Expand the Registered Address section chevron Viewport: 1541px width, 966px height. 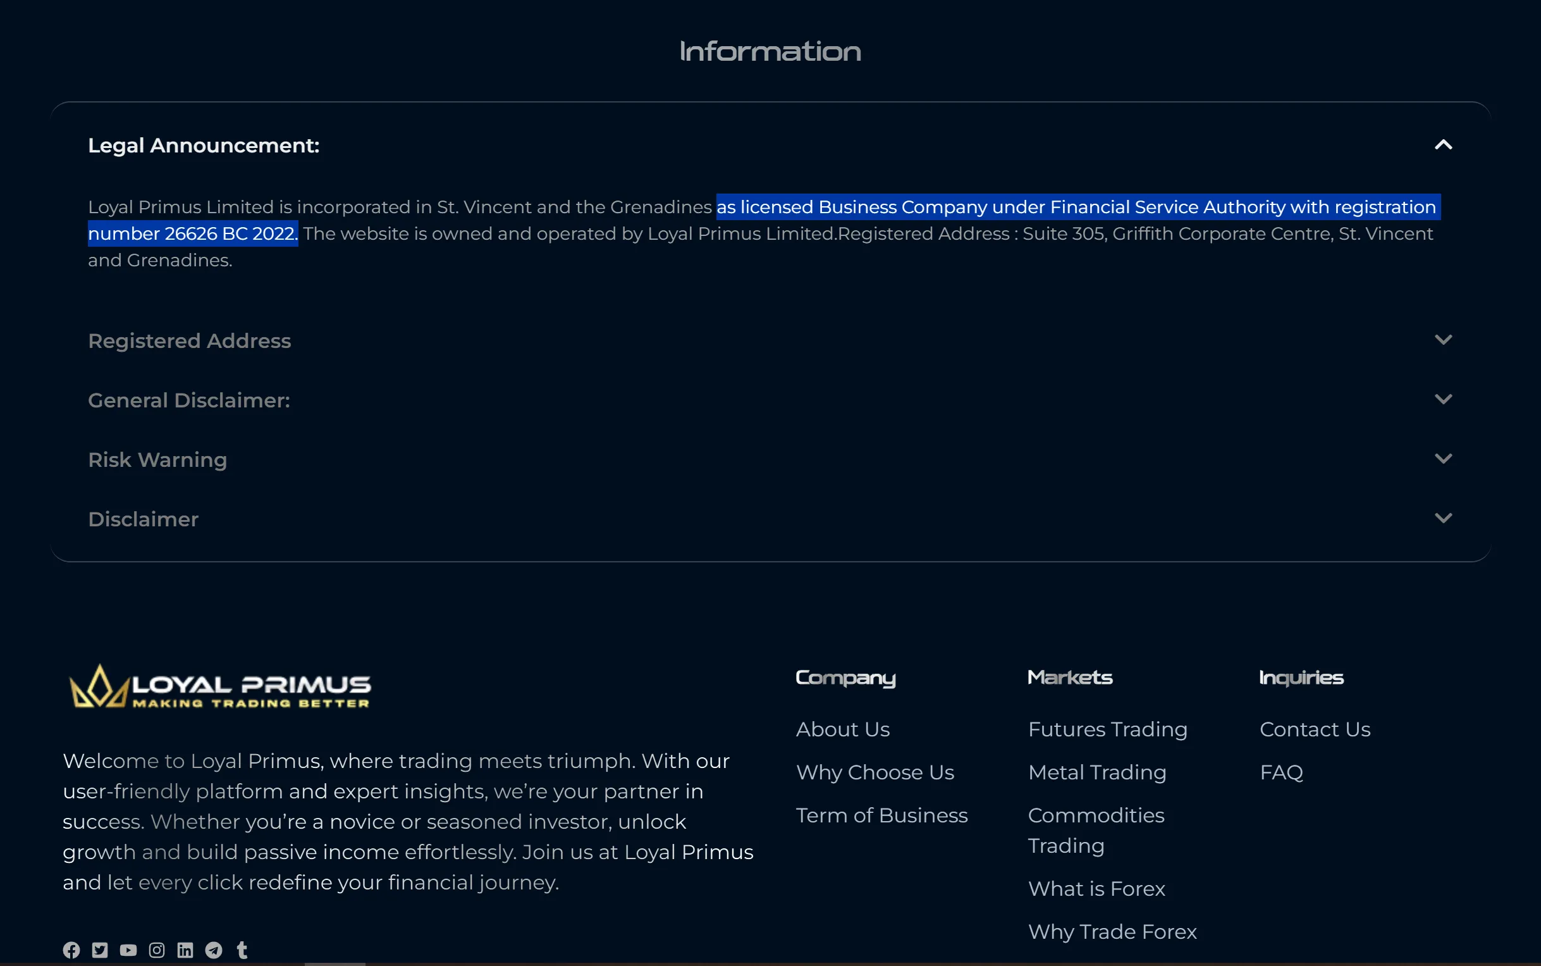1443,340
